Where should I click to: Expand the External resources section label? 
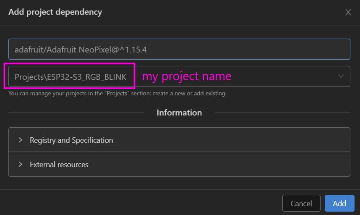(59, 165)
